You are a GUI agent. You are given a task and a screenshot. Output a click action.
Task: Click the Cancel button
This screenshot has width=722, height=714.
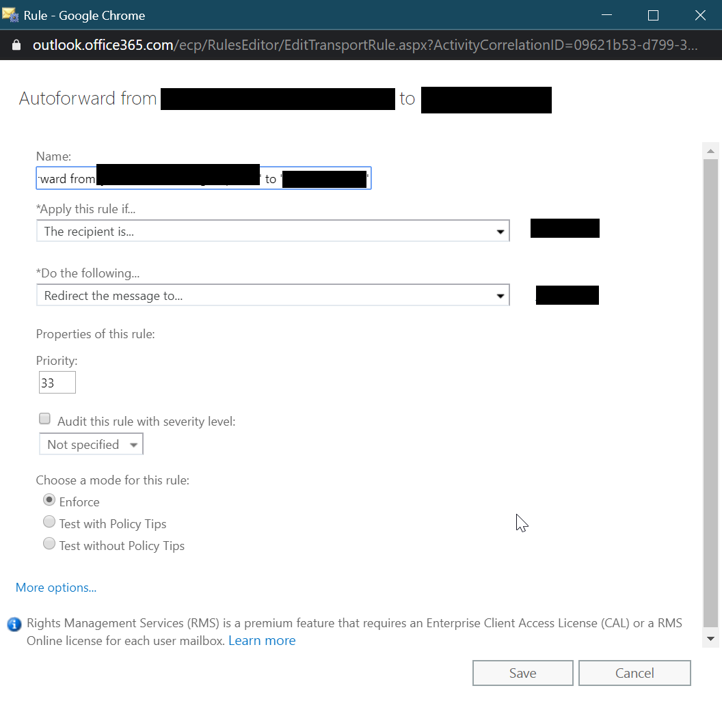(634, 673)
